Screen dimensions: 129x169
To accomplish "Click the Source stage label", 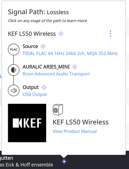I will [30, 46].
